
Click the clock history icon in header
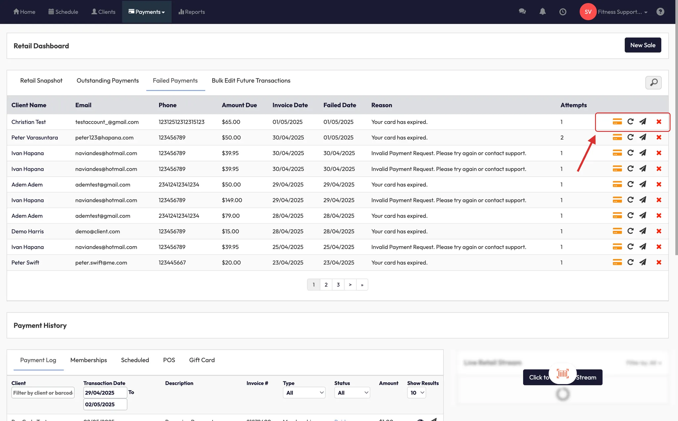click(x=562, y=12)
